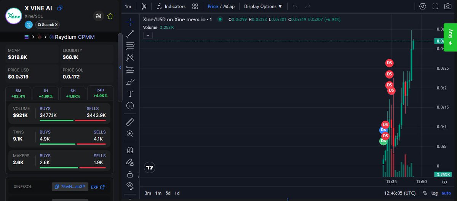457x201 pixels.
Task: Expand the Display Options dropdown
Action: click(263, 6)
